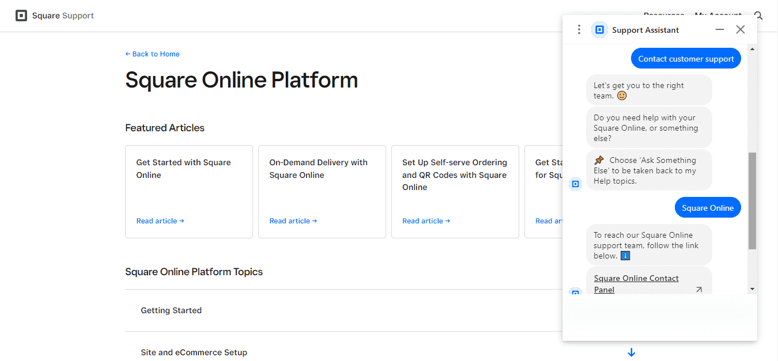Open the Resources menu
Screen dimensions: 778x361
pyautogui.click(x=664, y=16)
